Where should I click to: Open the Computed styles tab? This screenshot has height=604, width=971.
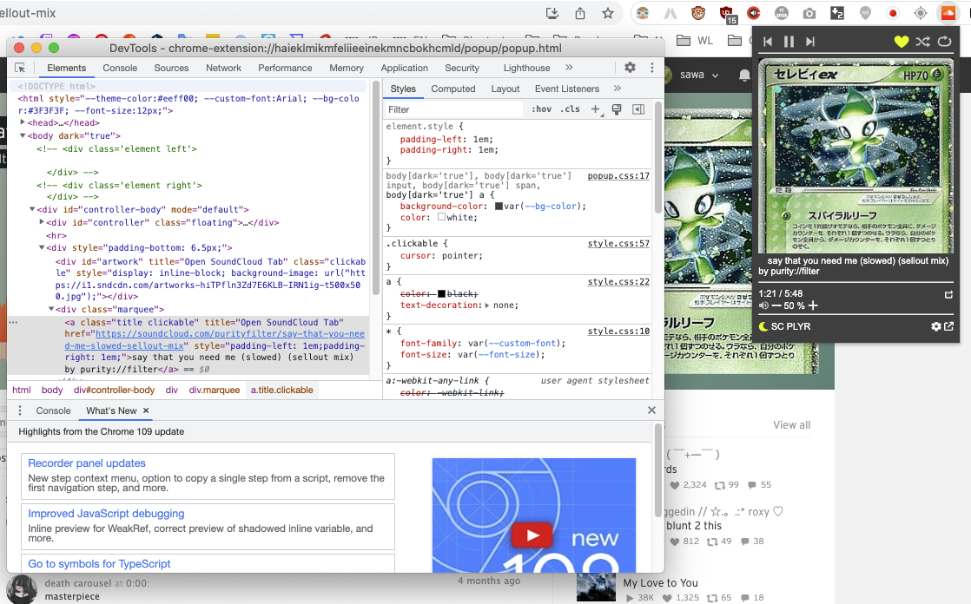[452, 89]
